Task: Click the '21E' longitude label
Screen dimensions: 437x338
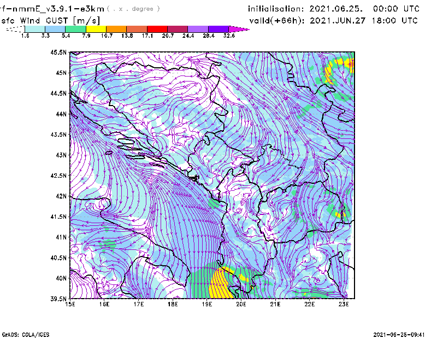Action: [275, 304]
